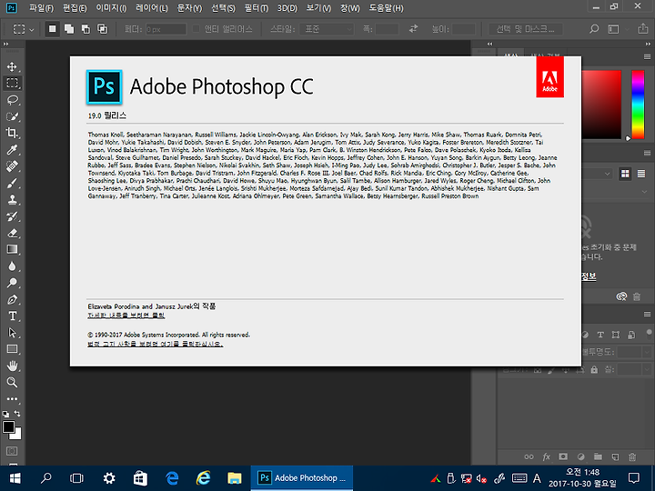Open the 레이어(L) menu
The width and height of the screenshot is (655, 491).
(x=152, y=8)
